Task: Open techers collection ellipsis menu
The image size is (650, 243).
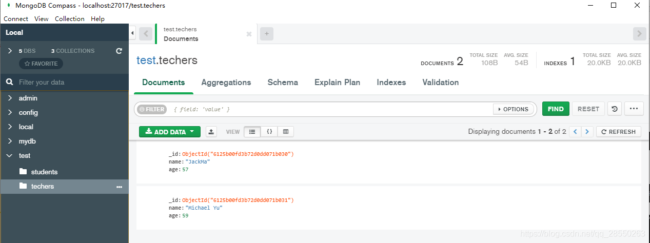Action: click(x=119, y=187)
